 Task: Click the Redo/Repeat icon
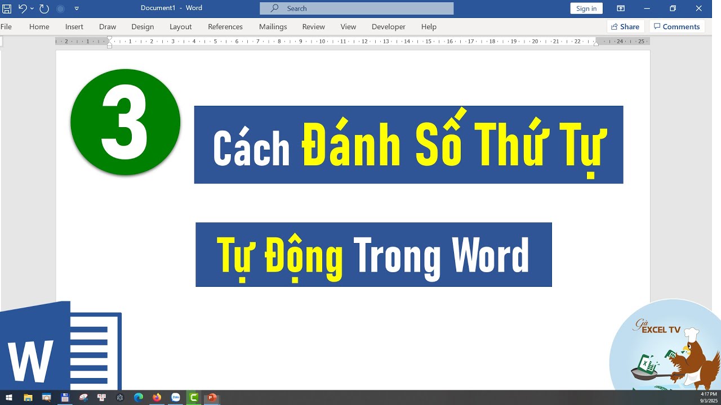(x=44, y=8)
